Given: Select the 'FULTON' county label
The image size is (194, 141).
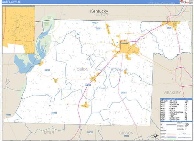Looking at the screenshot, I should point(101,15).
